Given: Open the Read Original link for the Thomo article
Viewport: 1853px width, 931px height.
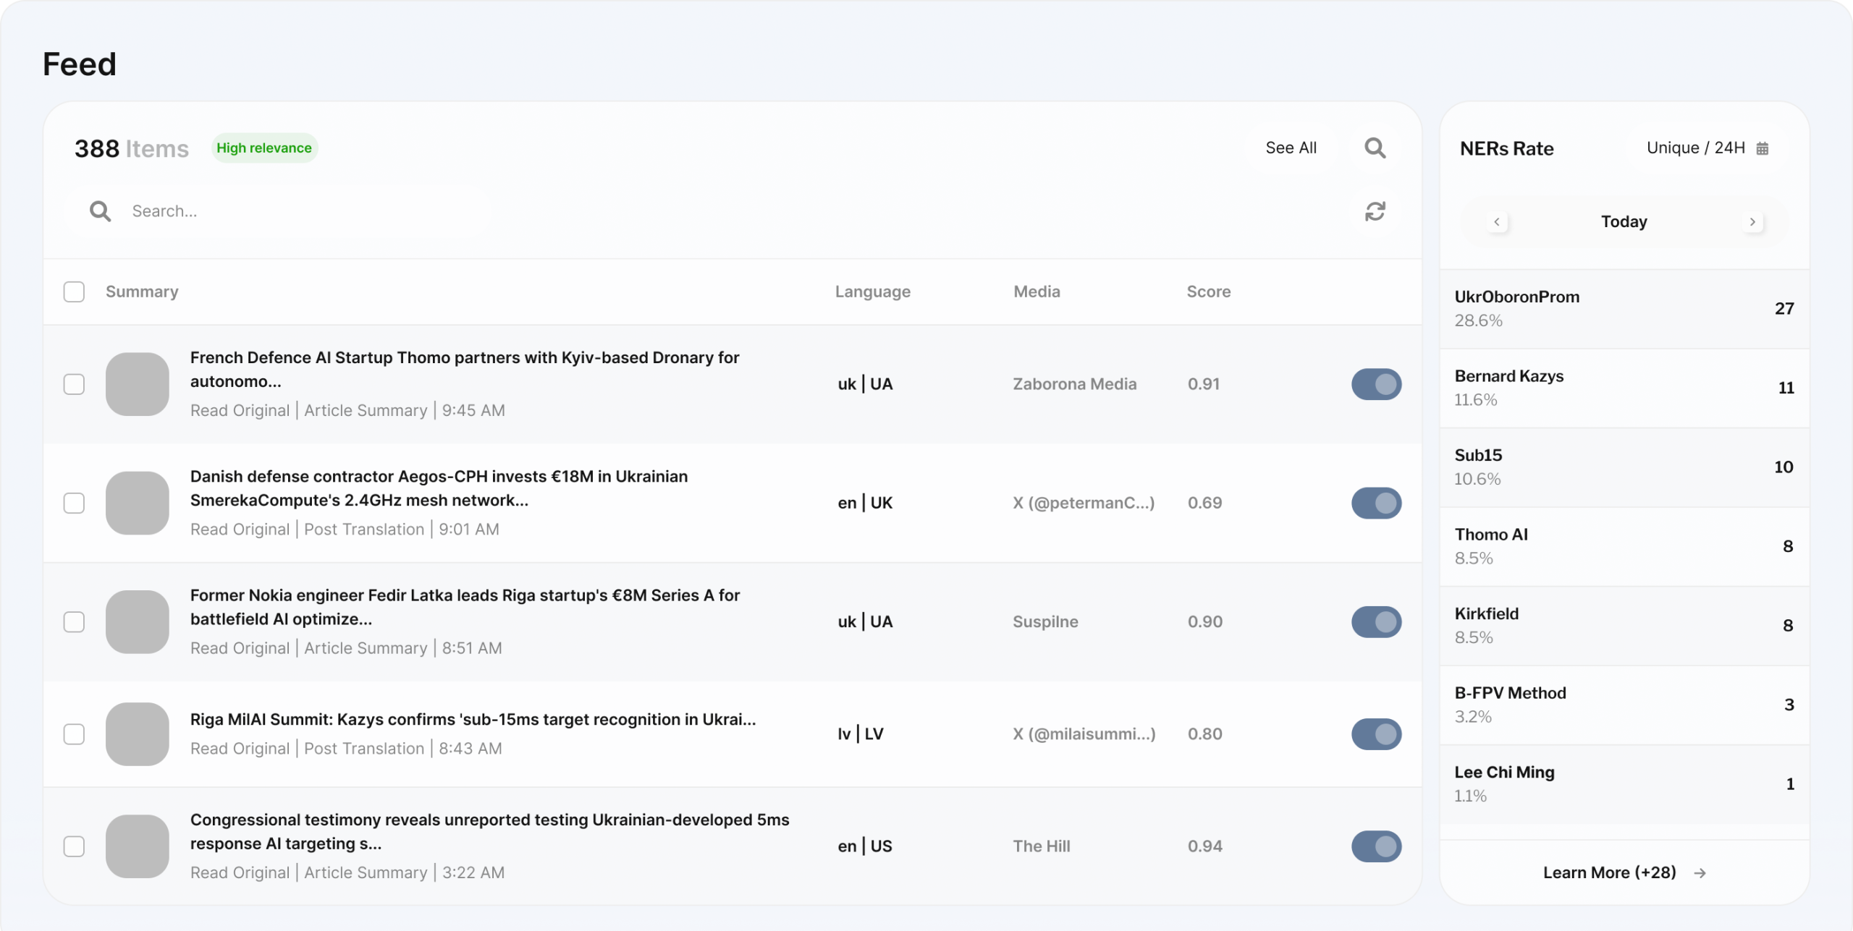Looking at the screenshot, I should pos(240,410).
